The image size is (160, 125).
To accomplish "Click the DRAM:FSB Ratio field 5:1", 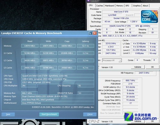I will (86, 93).
